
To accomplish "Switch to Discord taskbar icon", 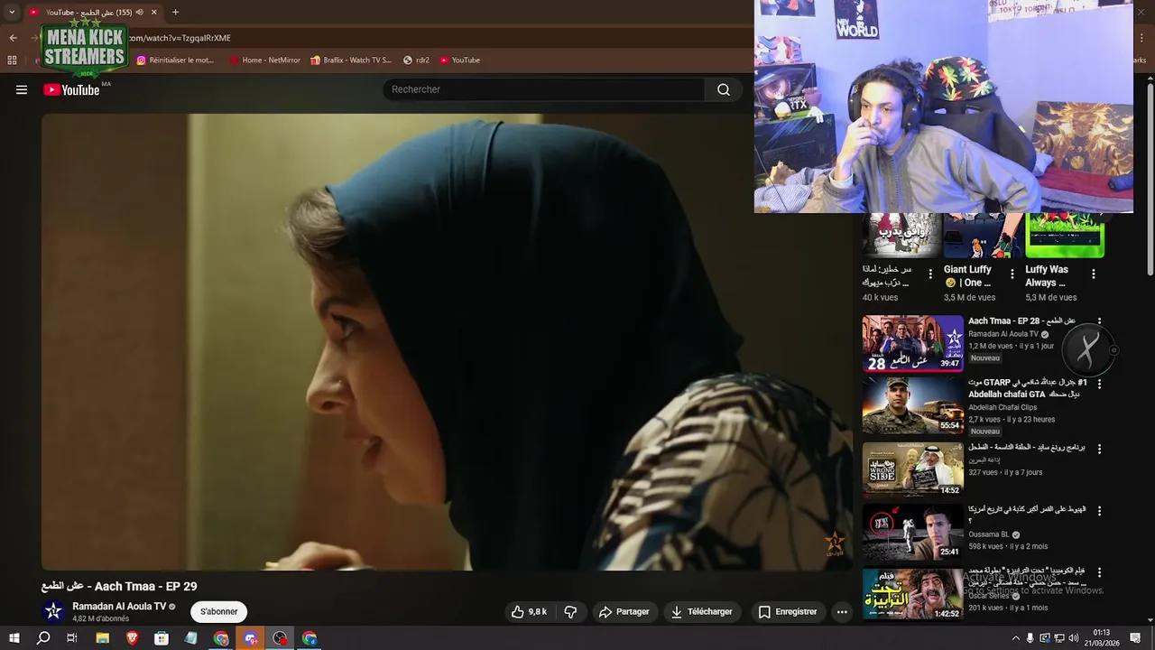I will point(251,638).
